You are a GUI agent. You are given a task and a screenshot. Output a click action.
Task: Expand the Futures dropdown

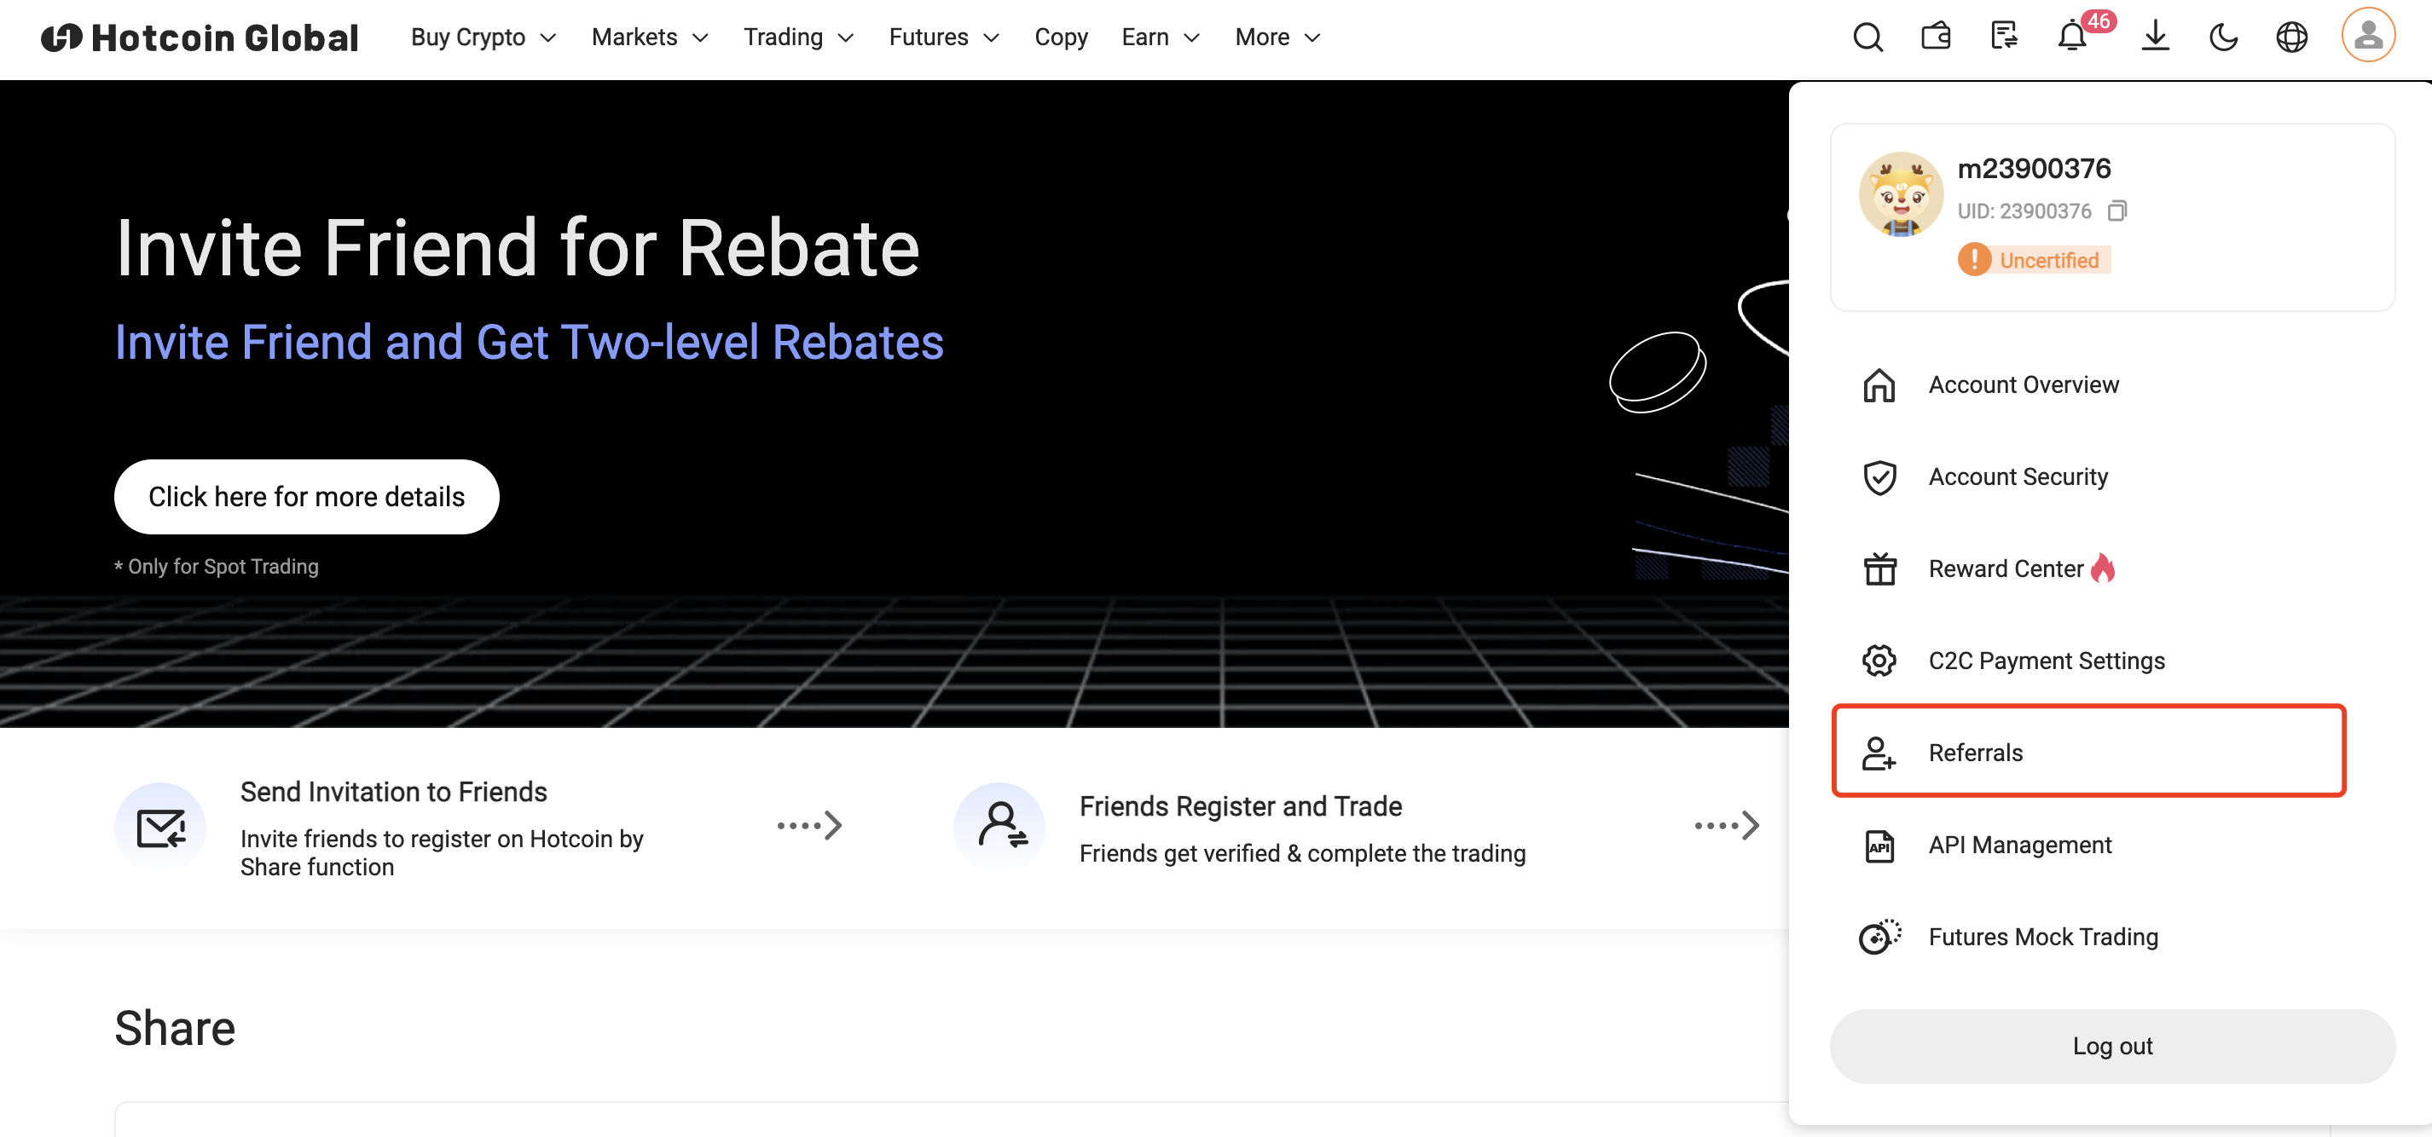943,38
